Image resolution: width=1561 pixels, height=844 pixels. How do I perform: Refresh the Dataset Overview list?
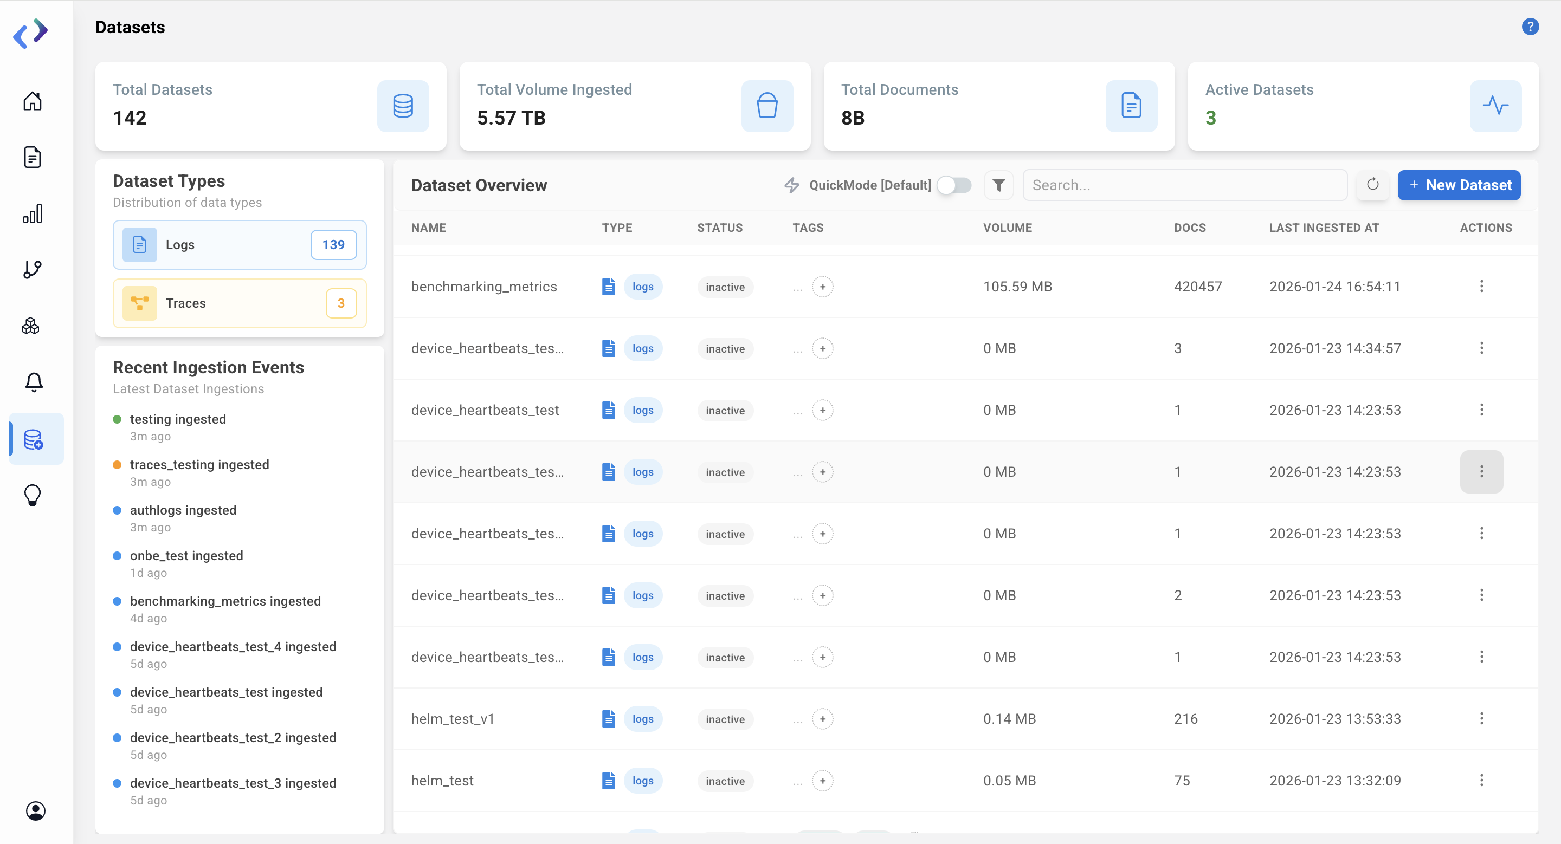point(1372,185)
